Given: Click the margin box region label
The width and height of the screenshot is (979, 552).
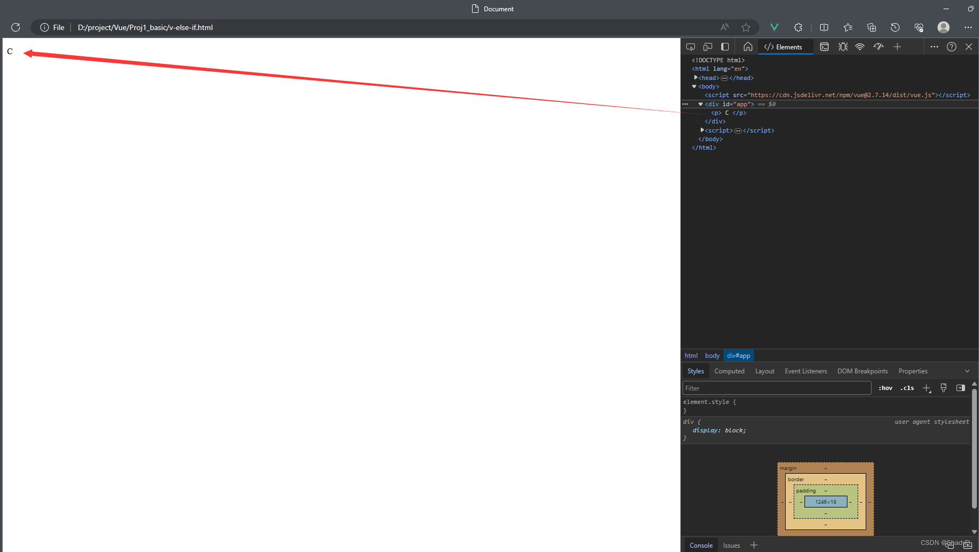Looking at the screenshot, I should pos(788,468).
